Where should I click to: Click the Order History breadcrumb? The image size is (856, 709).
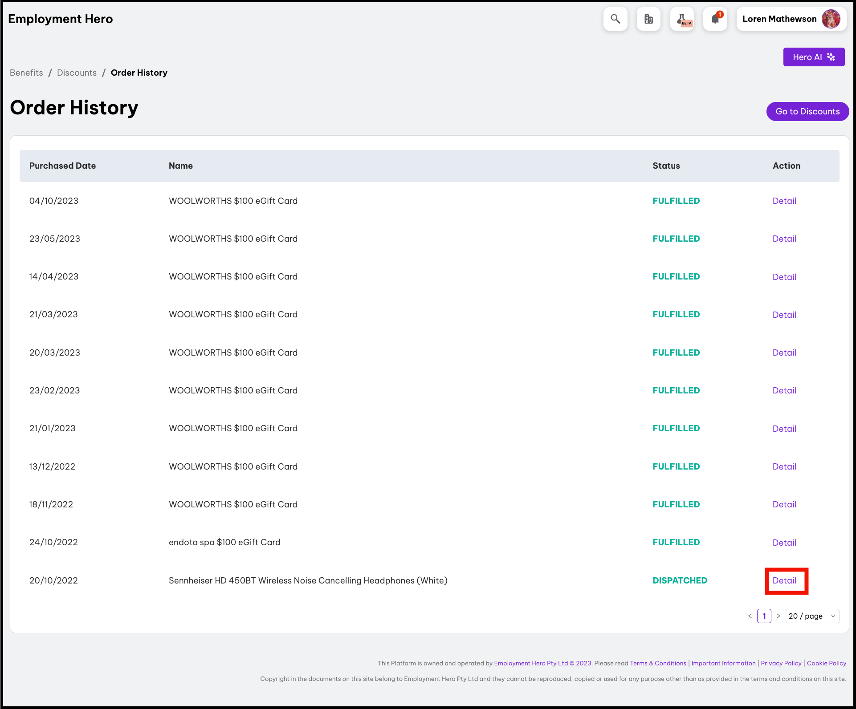pos(139,73)
